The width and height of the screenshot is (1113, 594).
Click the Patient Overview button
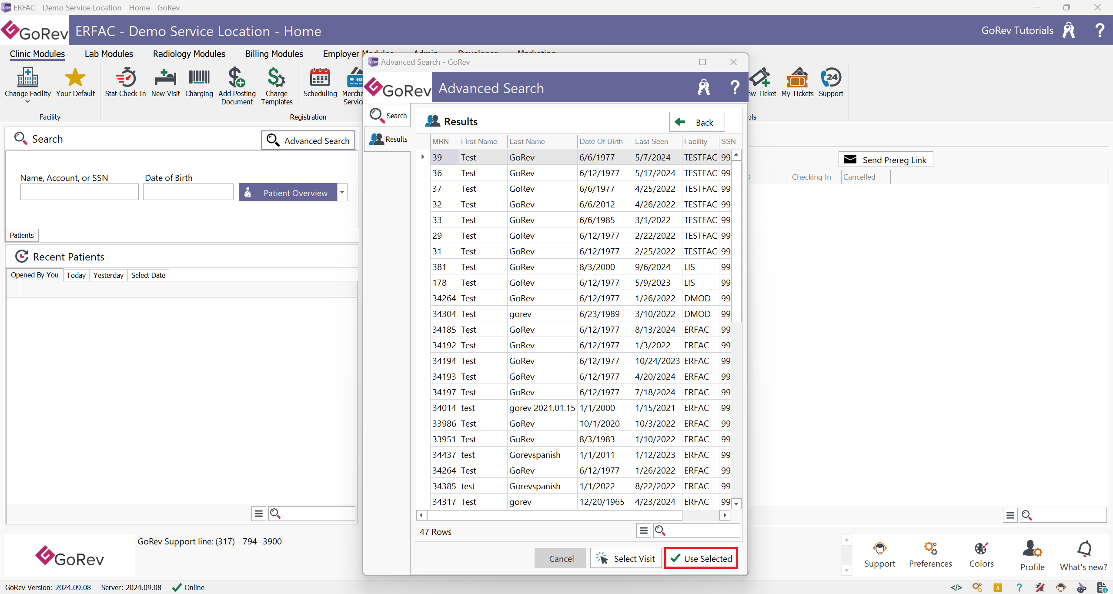(x=288, y=192)
